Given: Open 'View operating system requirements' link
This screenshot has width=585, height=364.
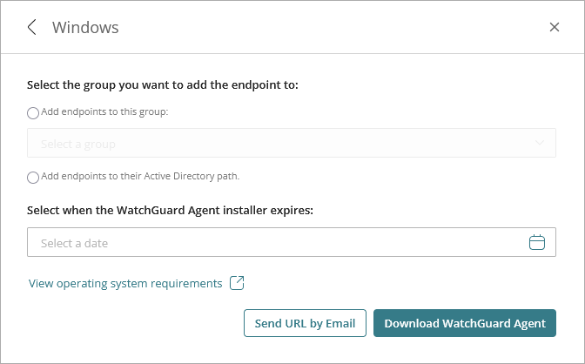Looking at the screenshot, I should (125, 283).
